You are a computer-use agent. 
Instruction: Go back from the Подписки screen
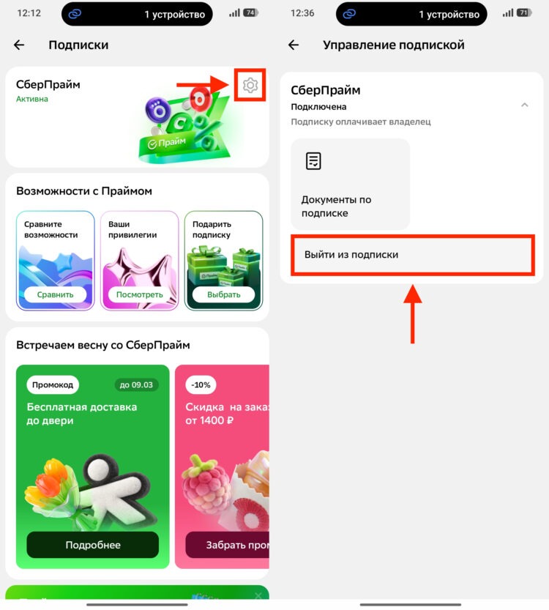point(19,45)
